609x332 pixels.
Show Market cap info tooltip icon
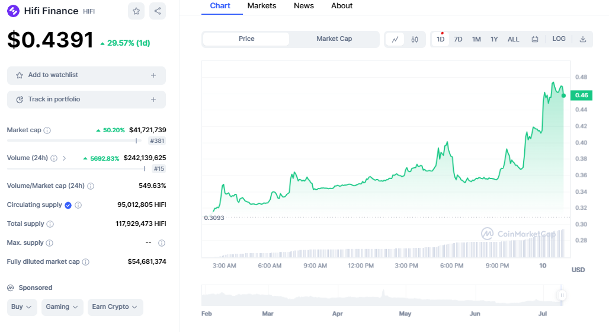(x=47, y=130)
